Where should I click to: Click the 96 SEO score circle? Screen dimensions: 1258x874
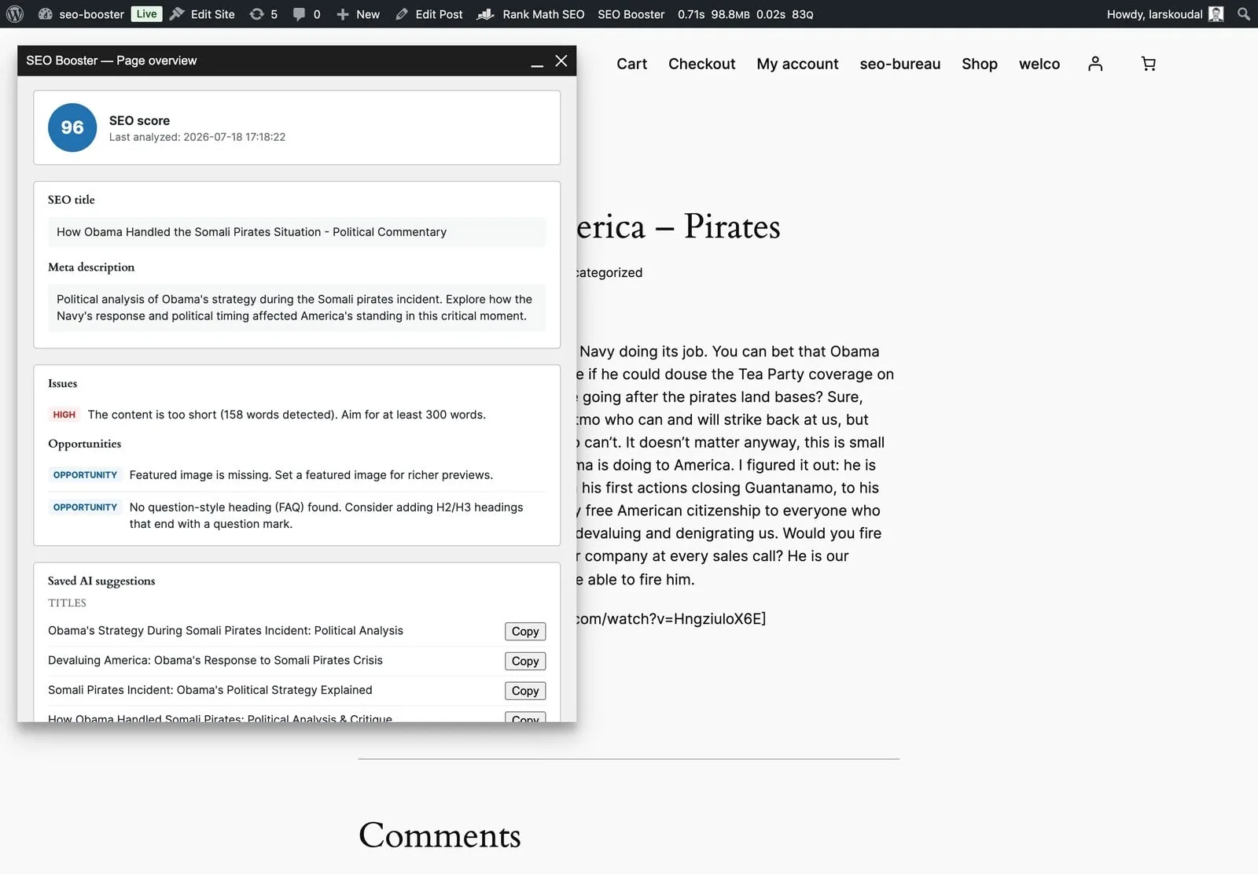coord(72,127)
